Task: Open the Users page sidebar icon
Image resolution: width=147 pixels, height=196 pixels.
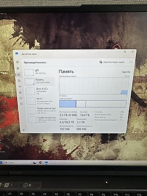Action: pos(20,92)
